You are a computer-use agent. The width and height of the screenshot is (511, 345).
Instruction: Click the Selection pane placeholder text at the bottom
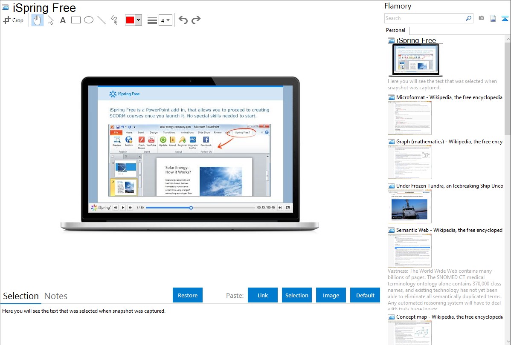coord(84,311)
